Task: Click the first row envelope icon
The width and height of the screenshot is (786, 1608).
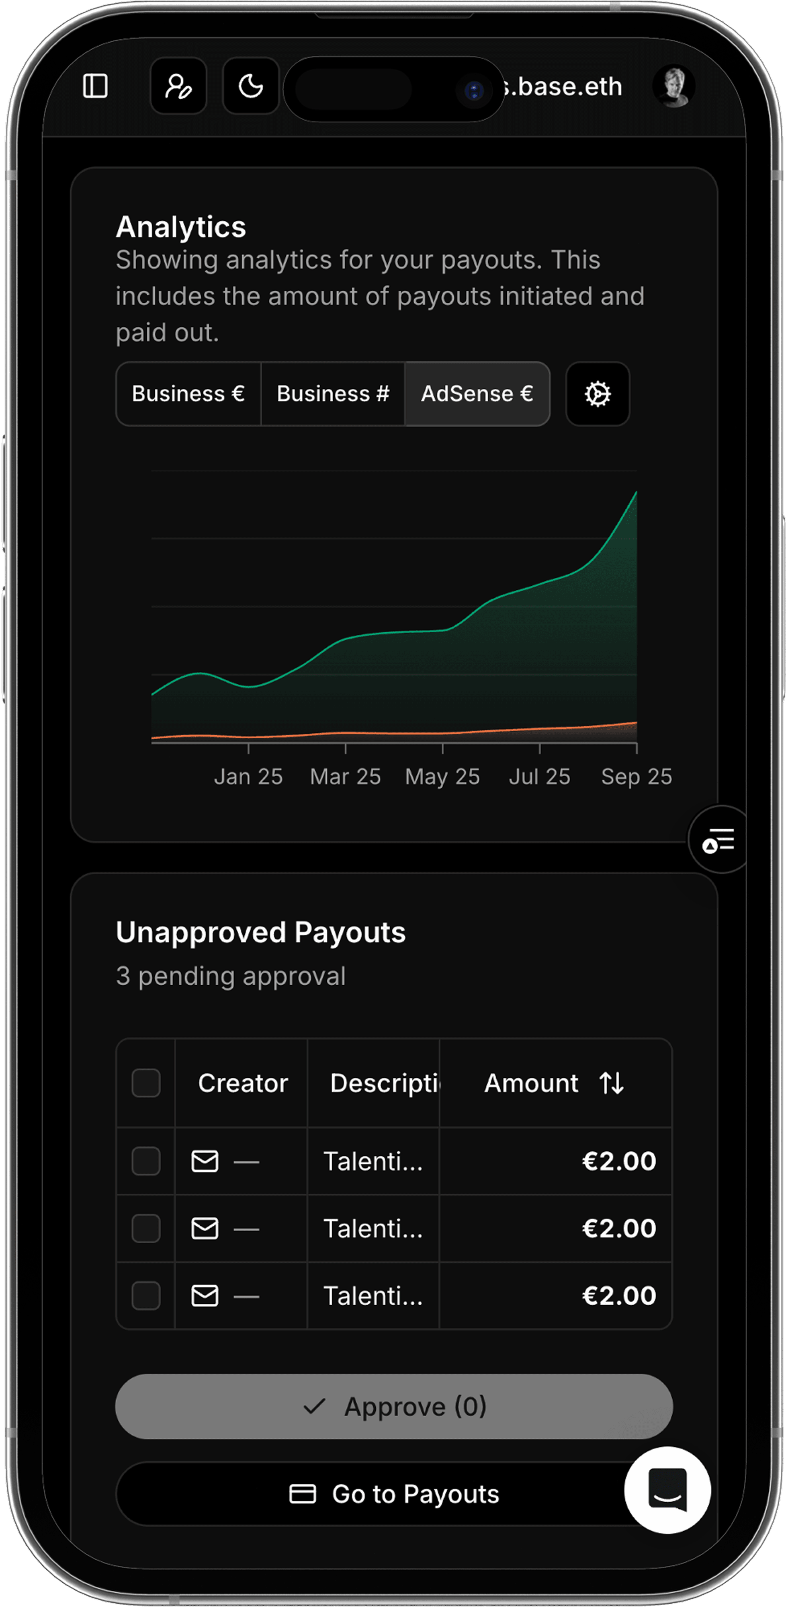Action: (x=205, y=1162)
